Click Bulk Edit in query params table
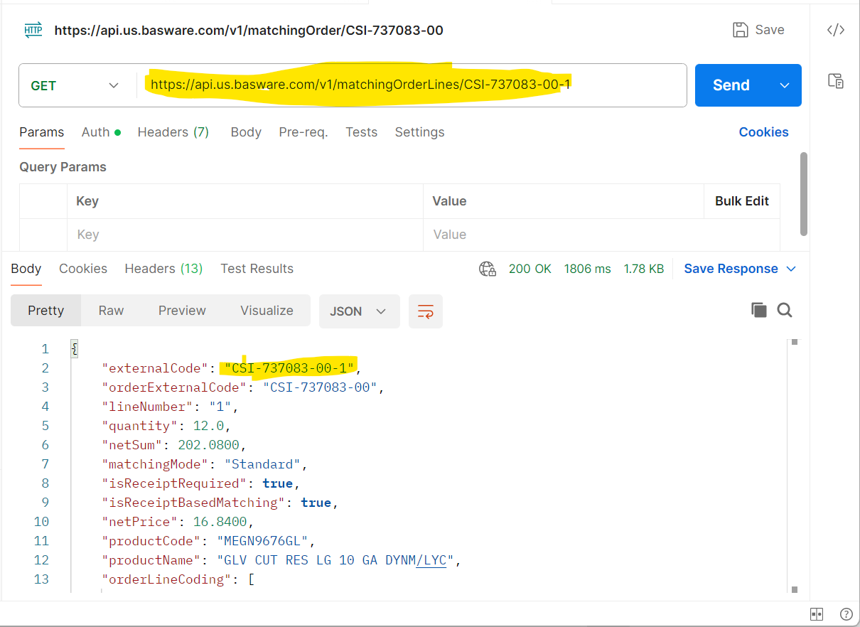860x627 pixels. [x=741, y=201]
